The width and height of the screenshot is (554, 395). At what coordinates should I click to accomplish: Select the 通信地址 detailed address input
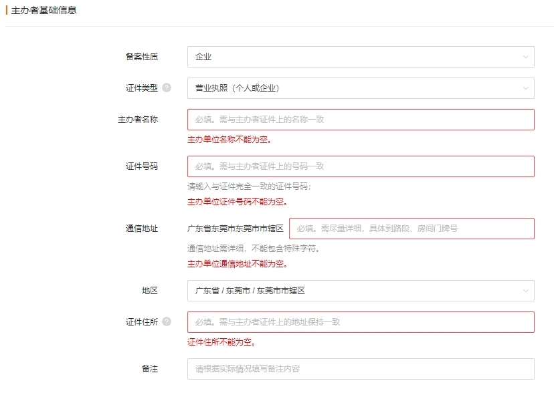click(411, 229)
